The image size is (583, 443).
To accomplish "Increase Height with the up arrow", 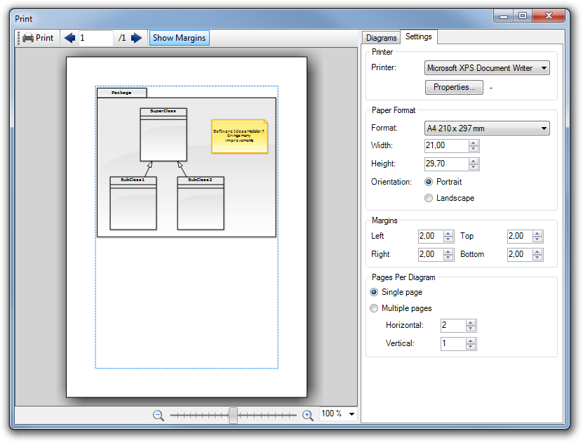I will tap(474, 161).
